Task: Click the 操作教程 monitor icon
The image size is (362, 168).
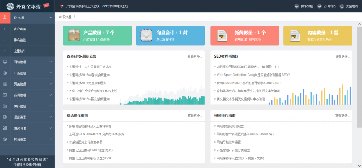Action: (297, 6)
